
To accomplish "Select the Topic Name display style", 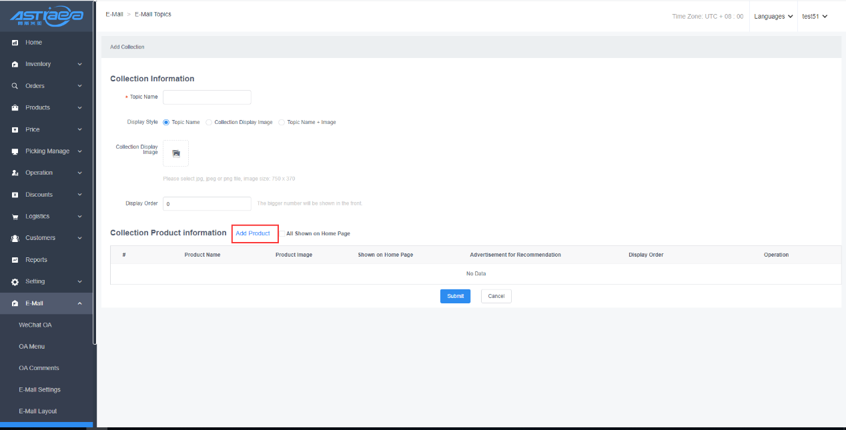I will point(166,123).
